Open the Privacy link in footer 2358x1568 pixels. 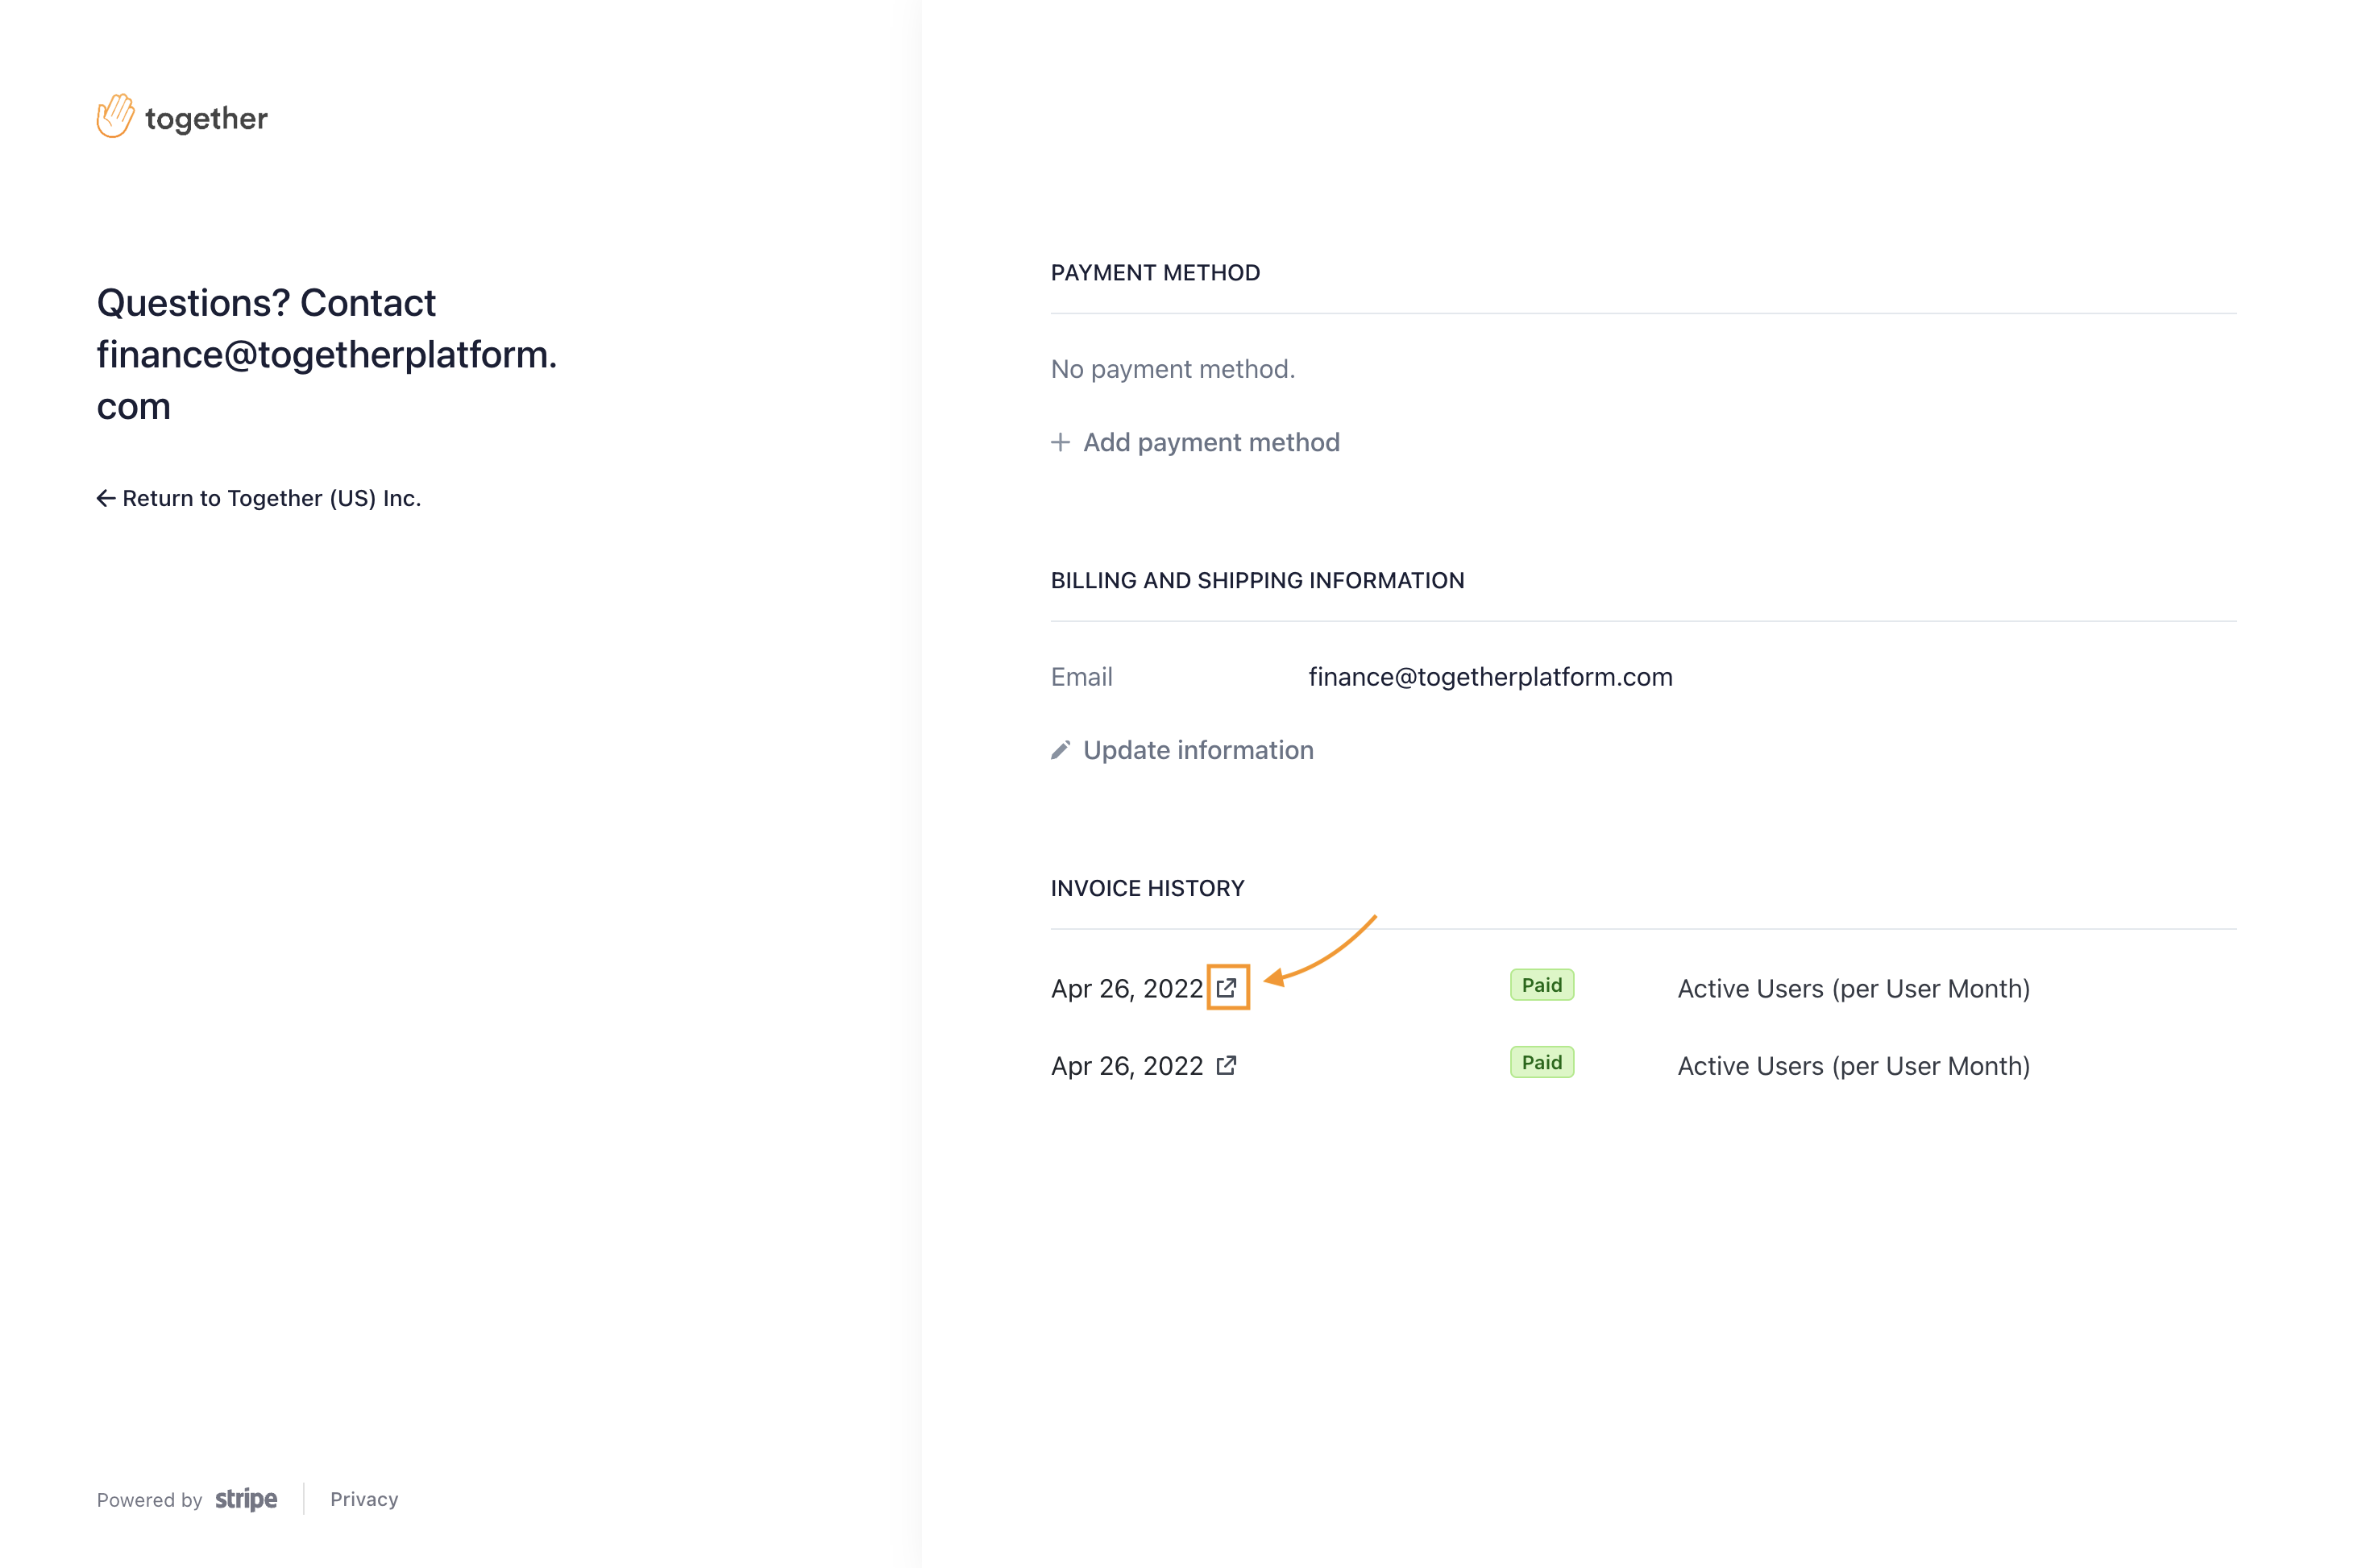coord(364,1499)
